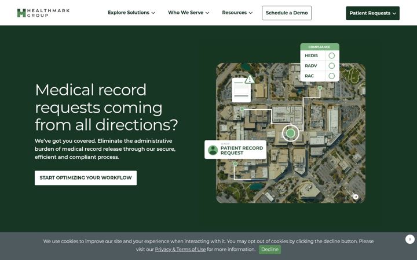Select the RAC compliance circle
The width and height of the screenshot is (417, 260).
[332, 76]
